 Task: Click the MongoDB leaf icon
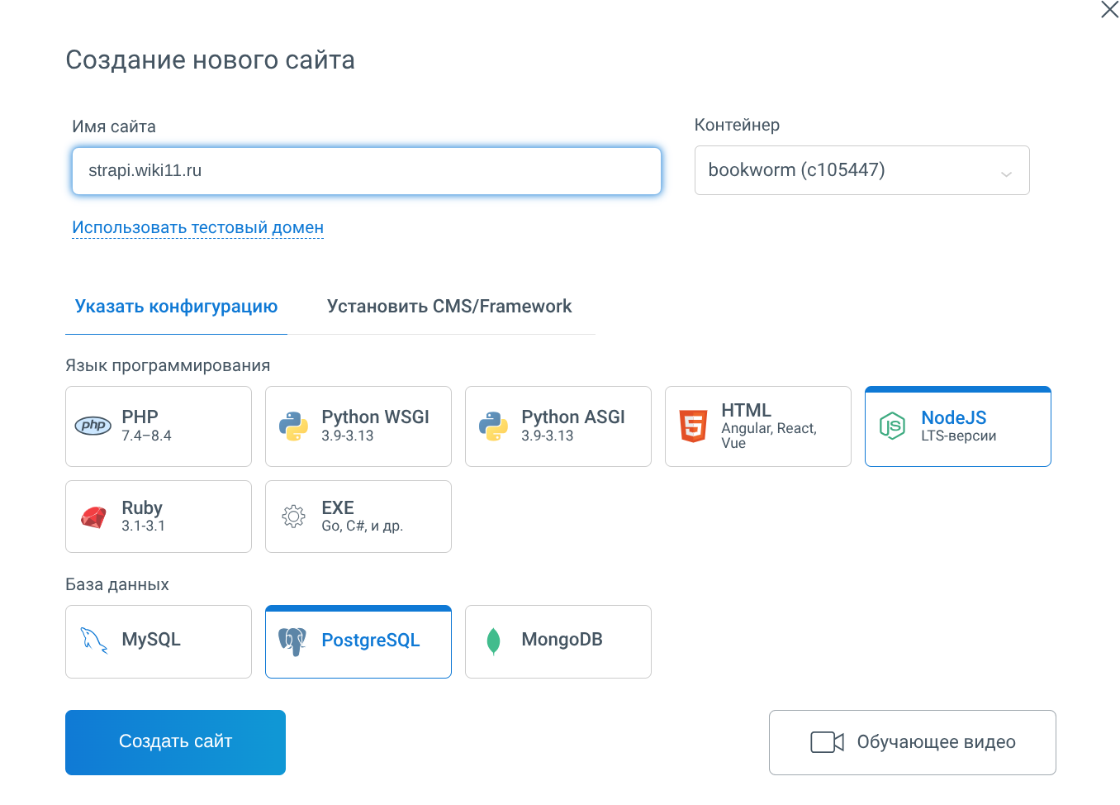493,641
